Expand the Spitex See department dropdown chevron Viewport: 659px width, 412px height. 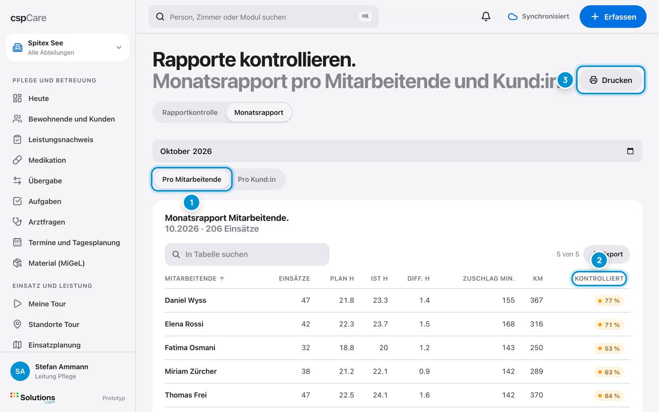(x=119, y=47)
